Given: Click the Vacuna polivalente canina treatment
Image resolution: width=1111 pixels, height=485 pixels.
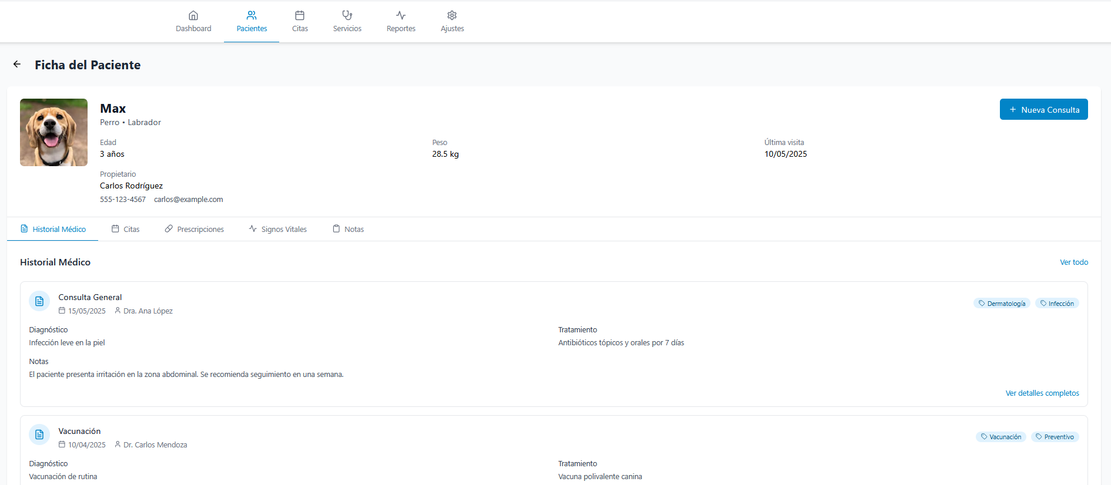Looking at the screenshot, I should (600, 477).
